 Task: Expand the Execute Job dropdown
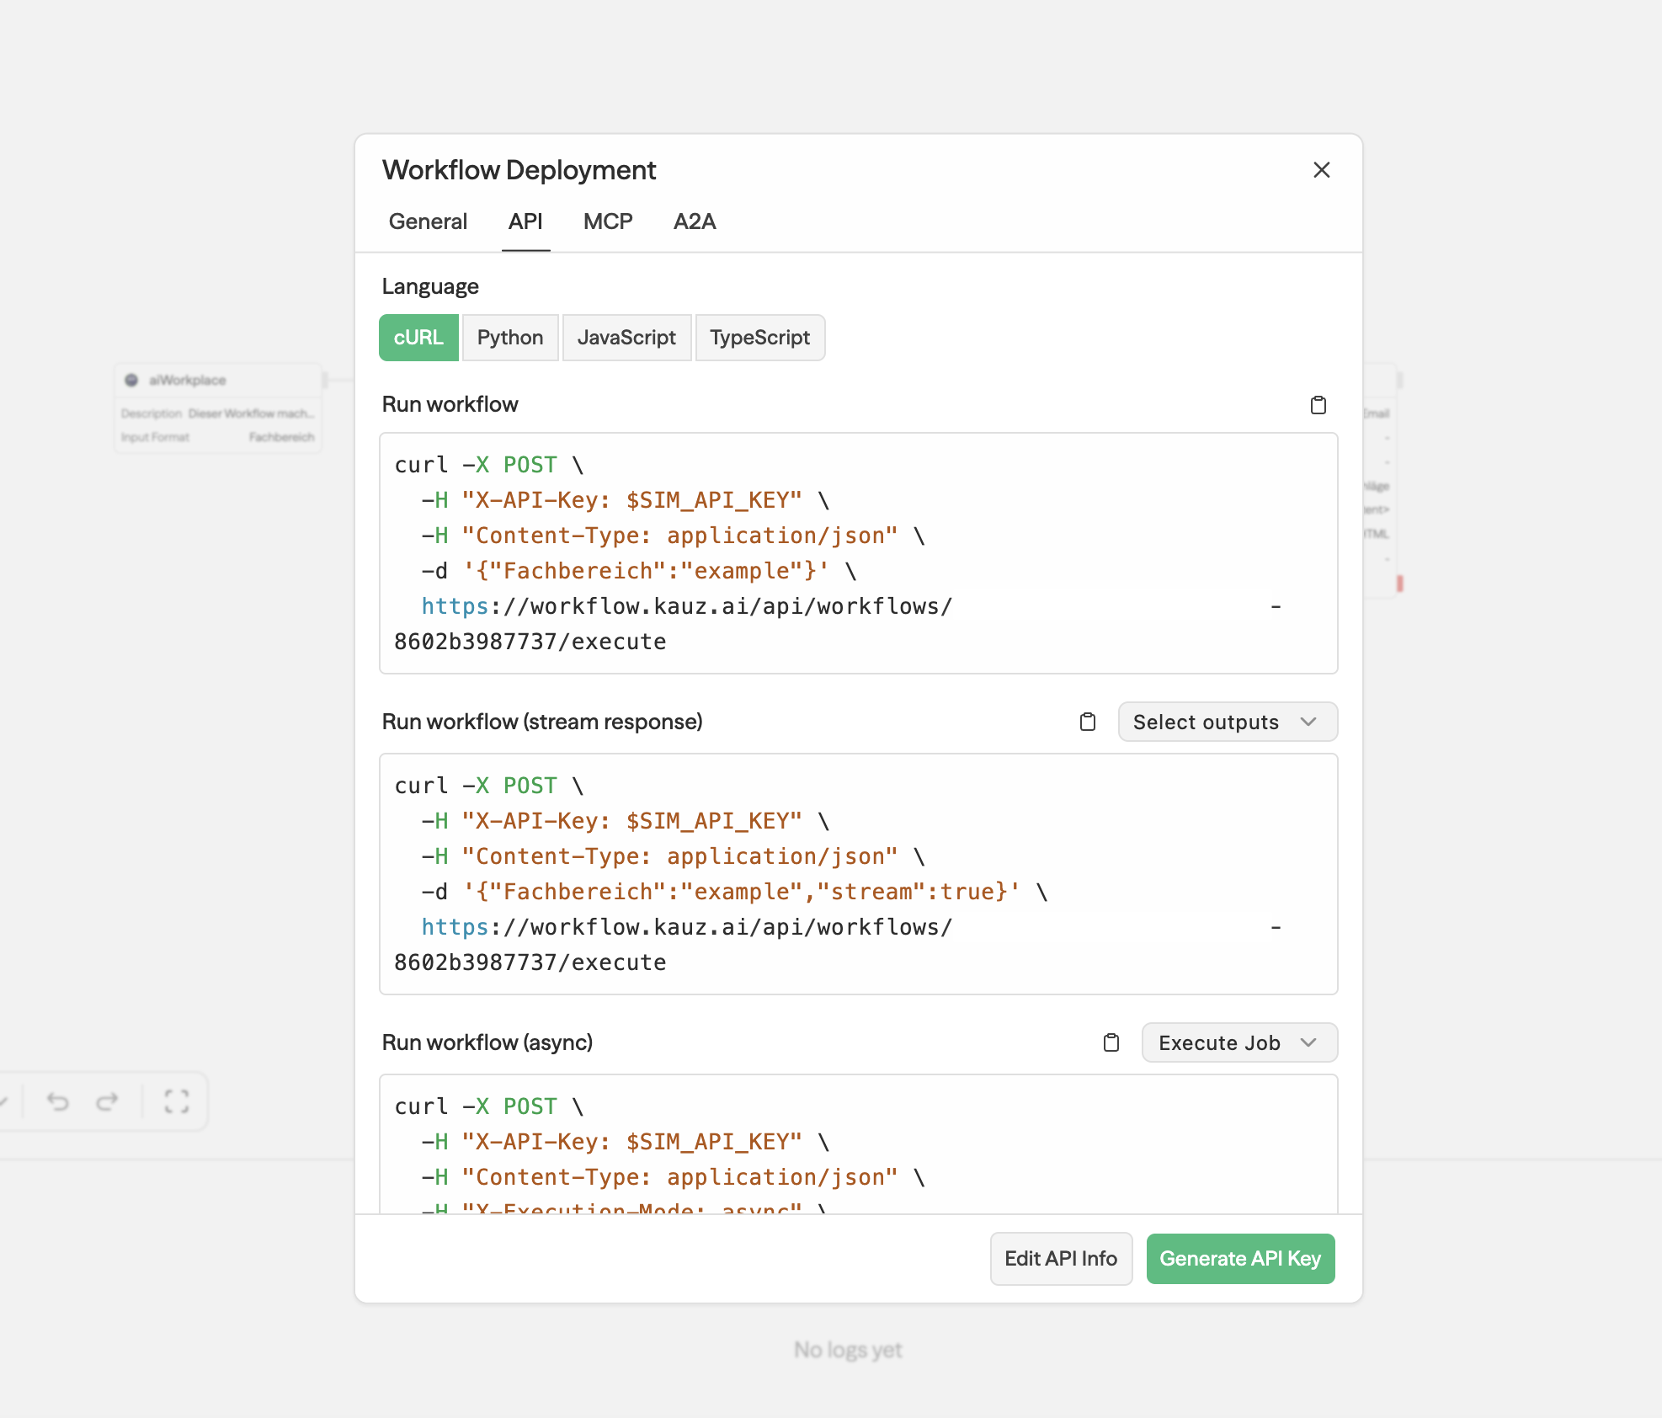pyautogui.click(x=1239, y=1042)
